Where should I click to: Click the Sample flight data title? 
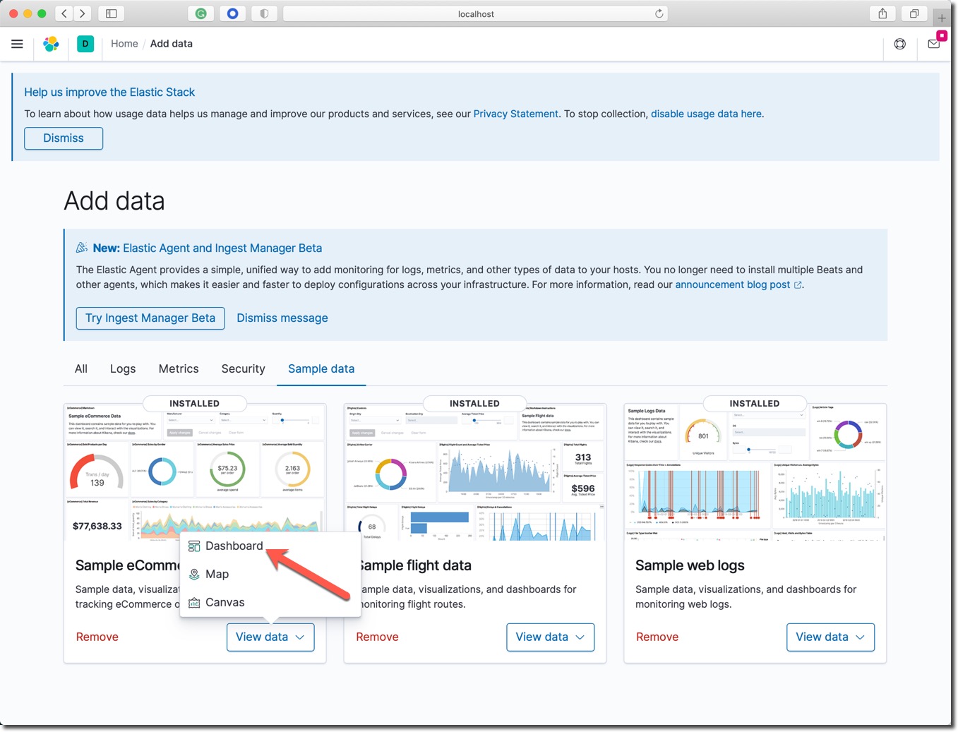(x=415, y=565)
